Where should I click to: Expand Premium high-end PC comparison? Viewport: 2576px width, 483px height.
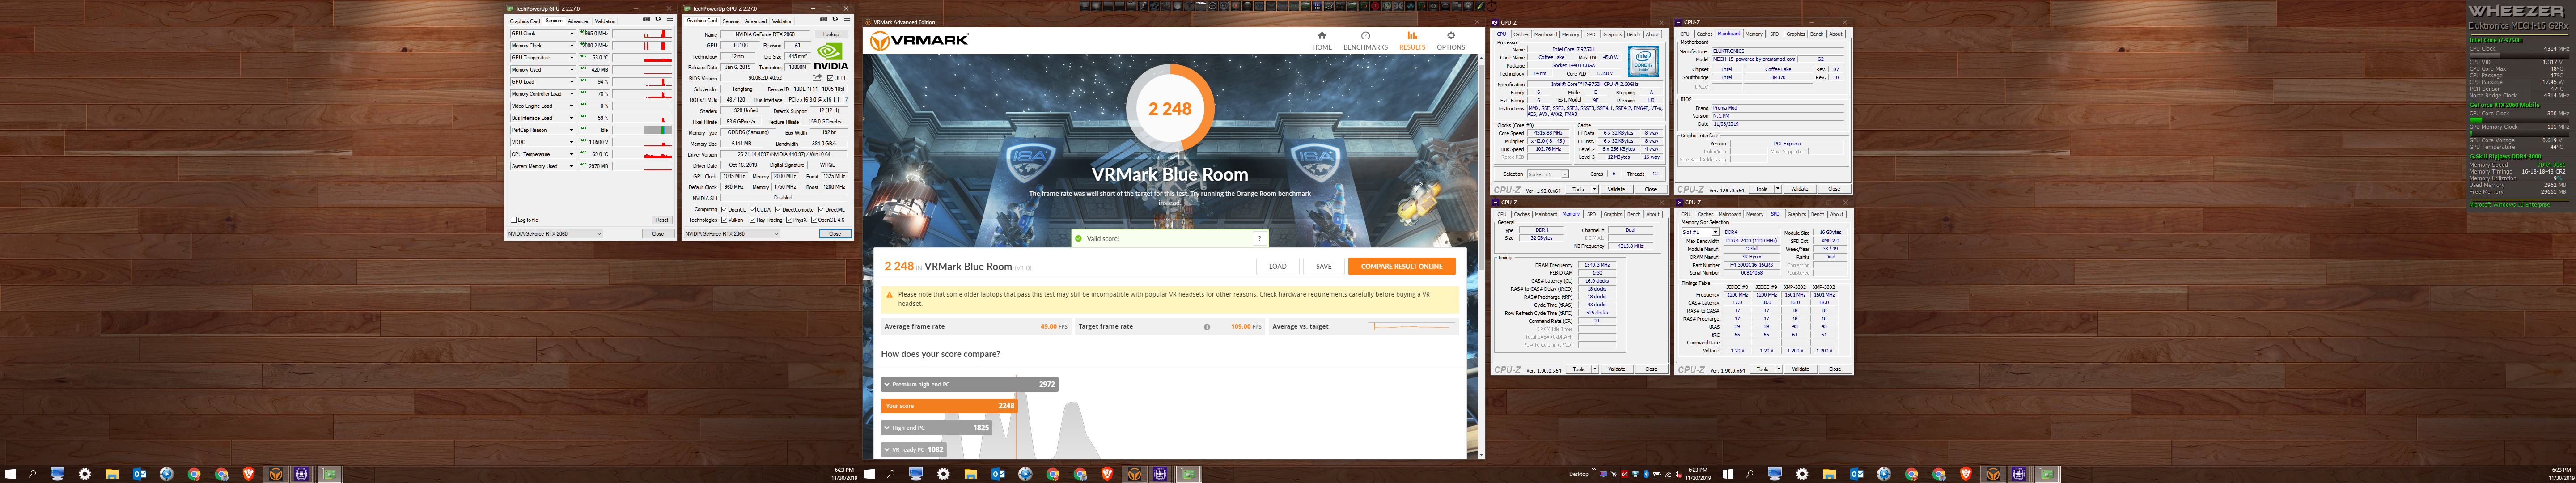point(970,384)
